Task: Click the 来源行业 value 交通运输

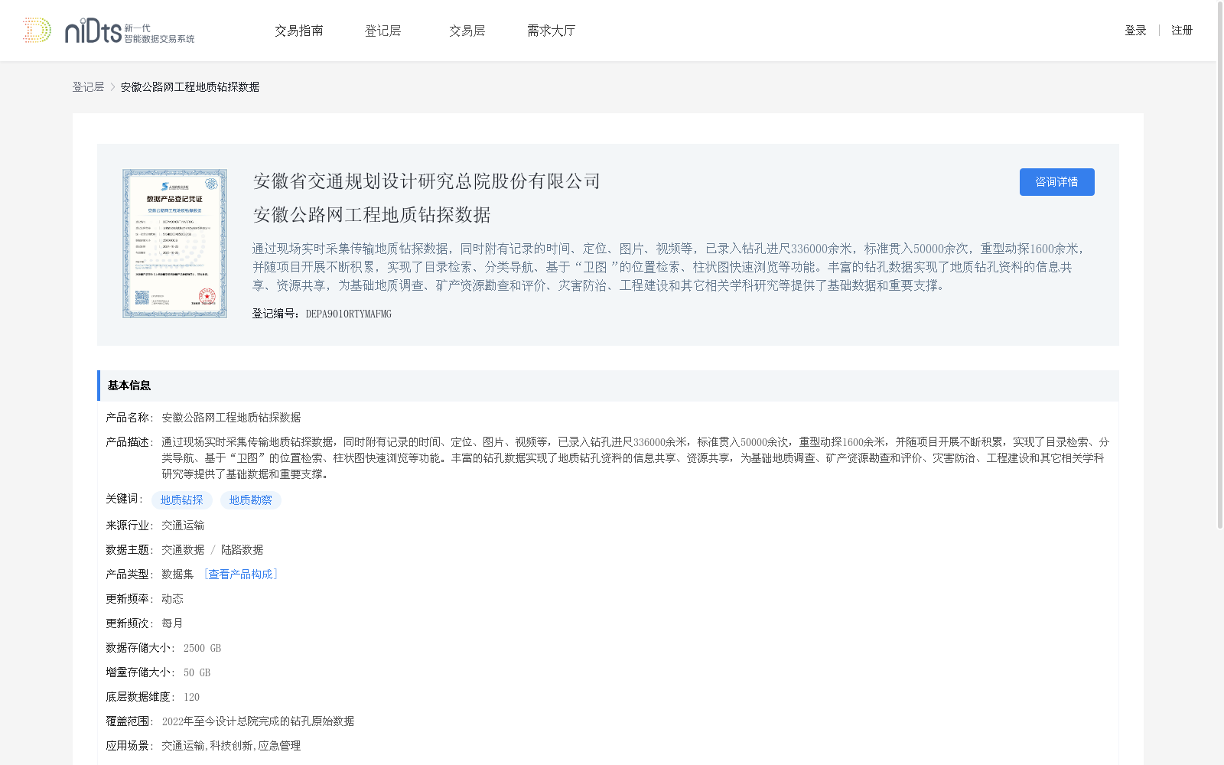Action: coord(183,526)
